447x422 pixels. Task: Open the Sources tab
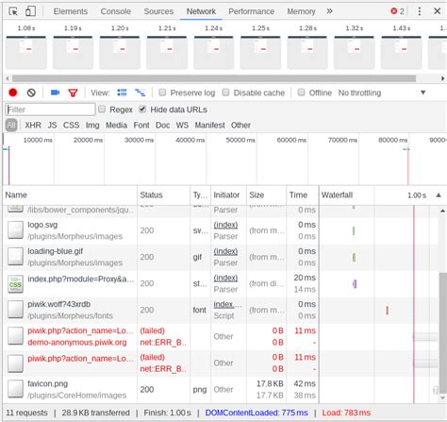coord(158,11)
